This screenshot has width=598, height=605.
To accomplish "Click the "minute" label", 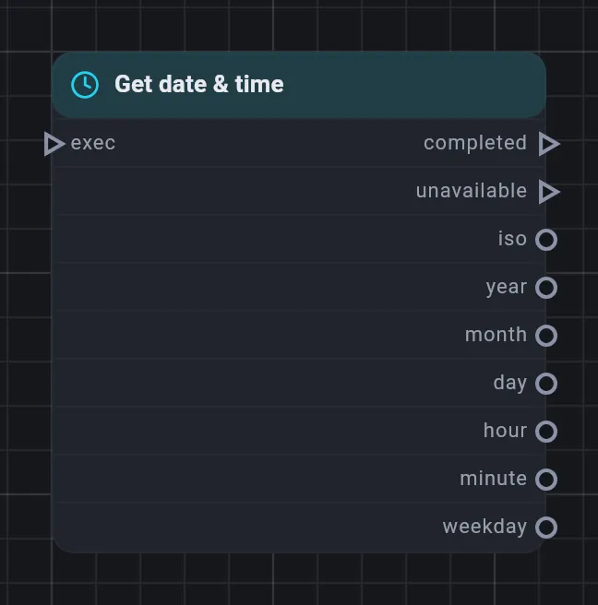I will 494,479.
